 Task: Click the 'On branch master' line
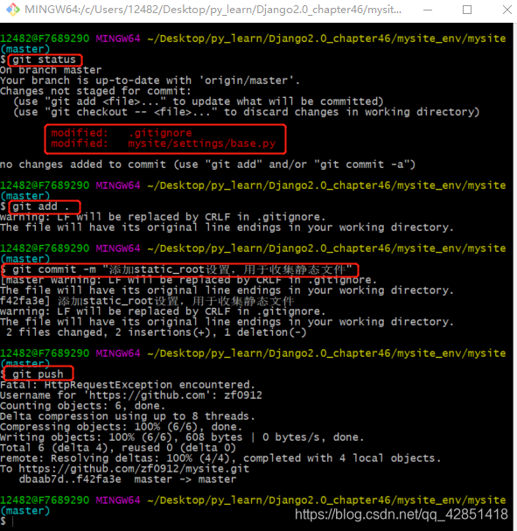pos(51,70)
